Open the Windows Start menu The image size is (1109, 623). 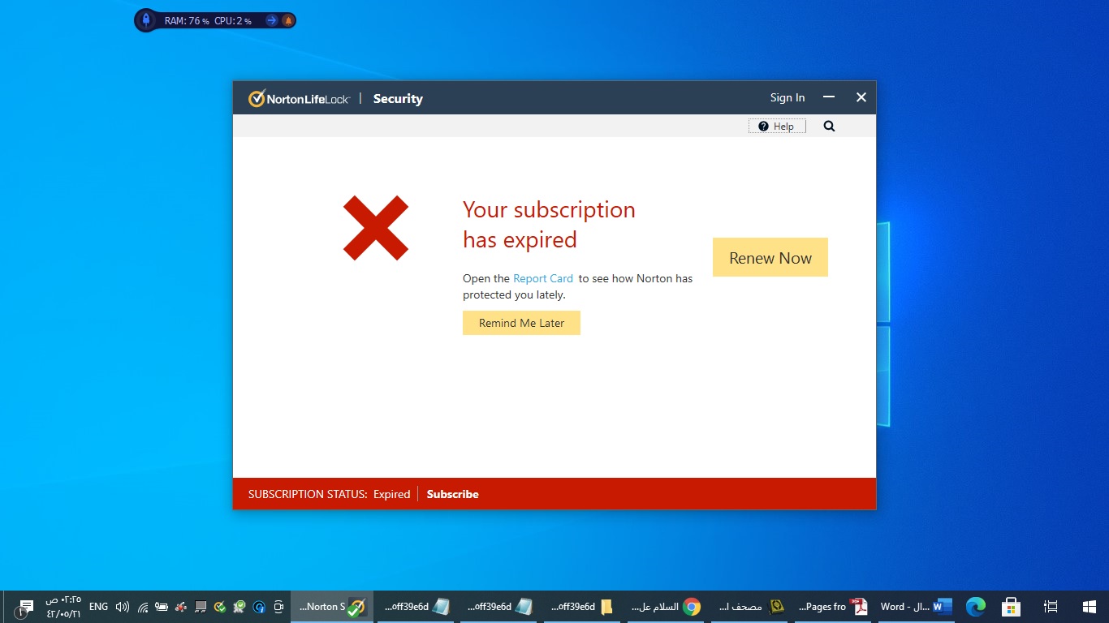[1090, 607]
